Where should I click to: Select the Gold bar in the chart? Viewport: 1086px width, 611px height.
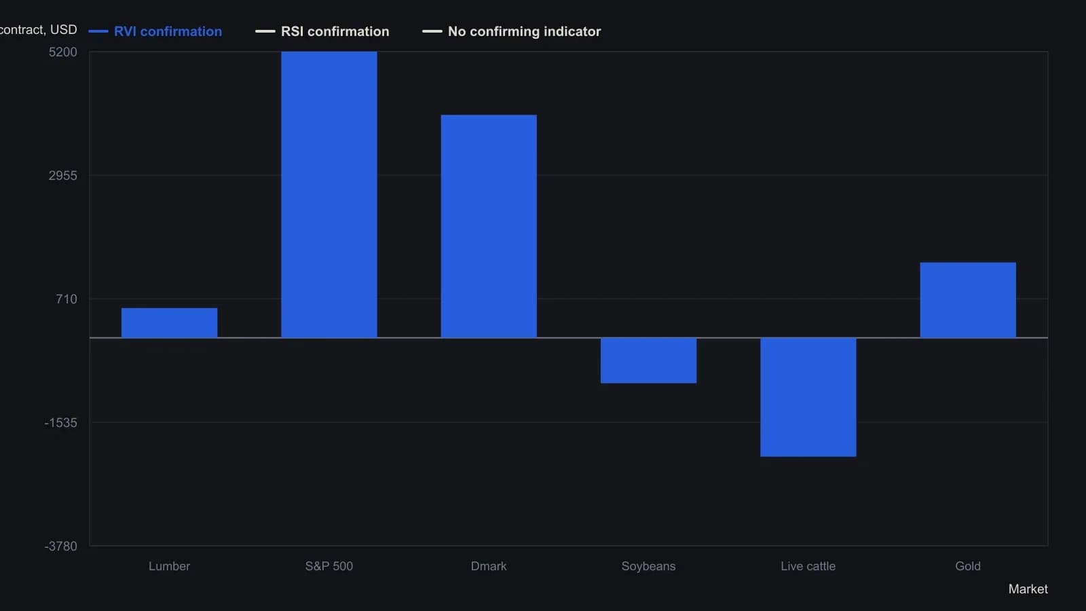pyautogui.click(x=968, y=300)
